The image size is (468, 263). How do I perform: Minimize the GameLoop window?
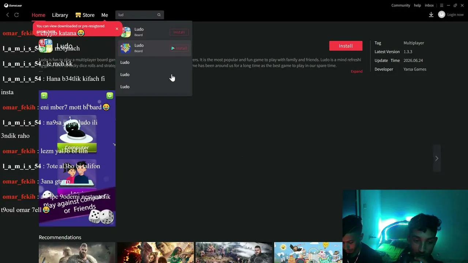(x=449, y=5)
